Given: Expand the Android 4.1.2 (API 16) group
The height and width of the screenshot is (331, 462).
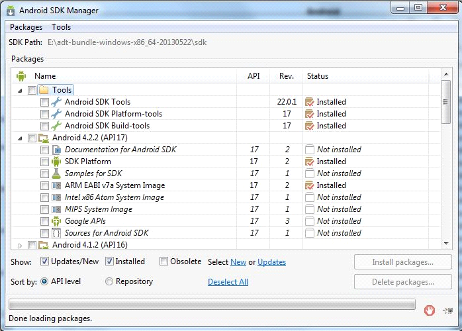Looking at the screenshot, I should click(x=20, y=246).
